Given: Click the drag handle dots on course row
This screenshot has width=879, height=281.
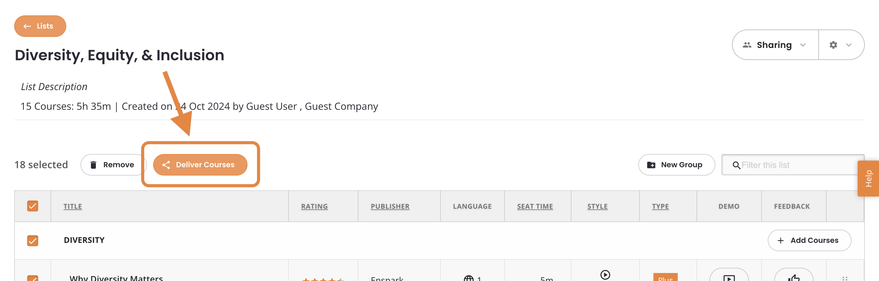Looking at the screenshot, I should click(844, 278).
